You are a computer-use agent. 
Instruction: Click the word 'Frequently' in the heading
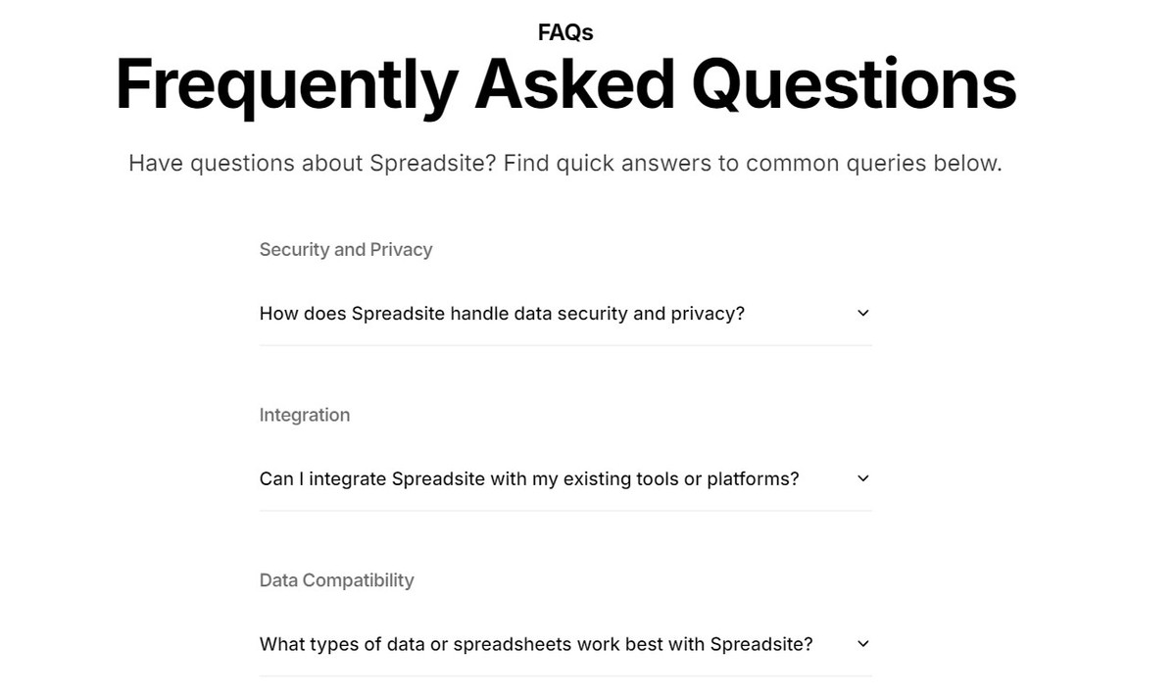point(286,85)
